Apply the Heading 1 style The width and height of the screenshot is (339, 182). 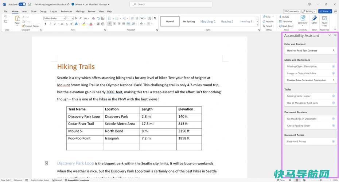click(208, 21)
